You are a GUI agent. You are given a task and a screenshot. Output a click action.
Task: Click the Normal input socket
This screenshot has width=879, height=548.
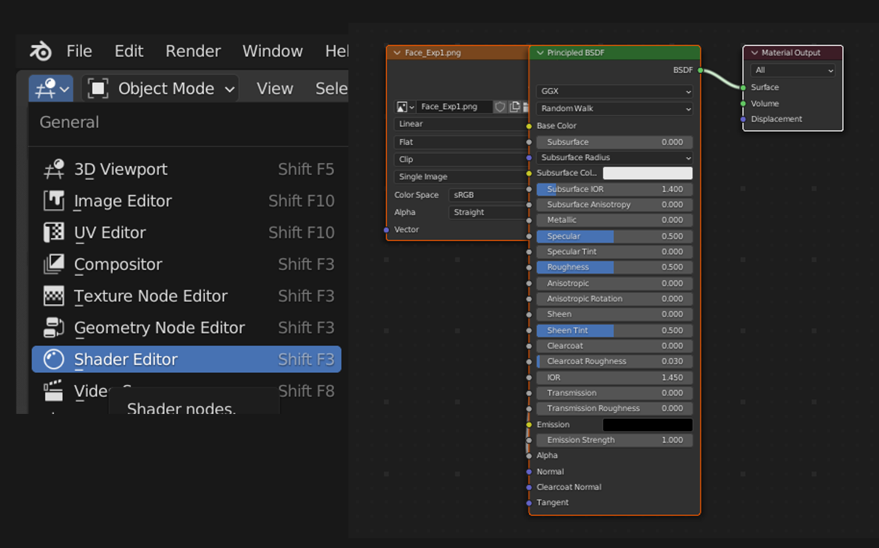click(529, 472)
